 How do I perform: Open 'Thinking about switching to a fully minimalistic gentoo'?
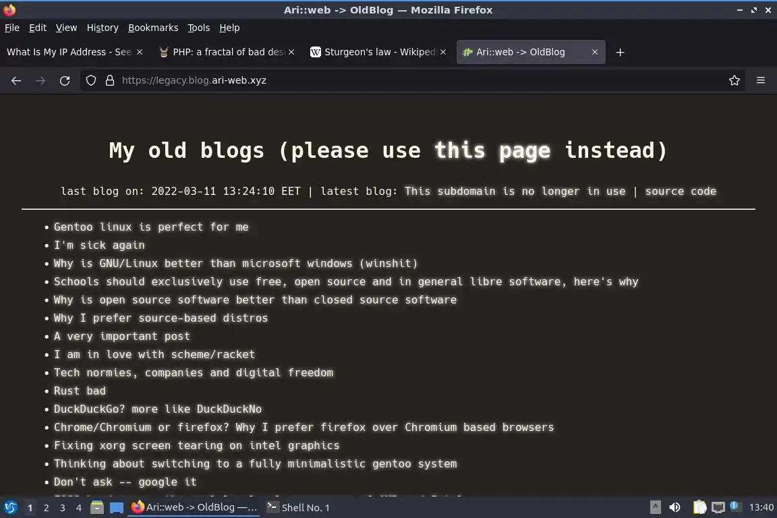click(255, 464)
